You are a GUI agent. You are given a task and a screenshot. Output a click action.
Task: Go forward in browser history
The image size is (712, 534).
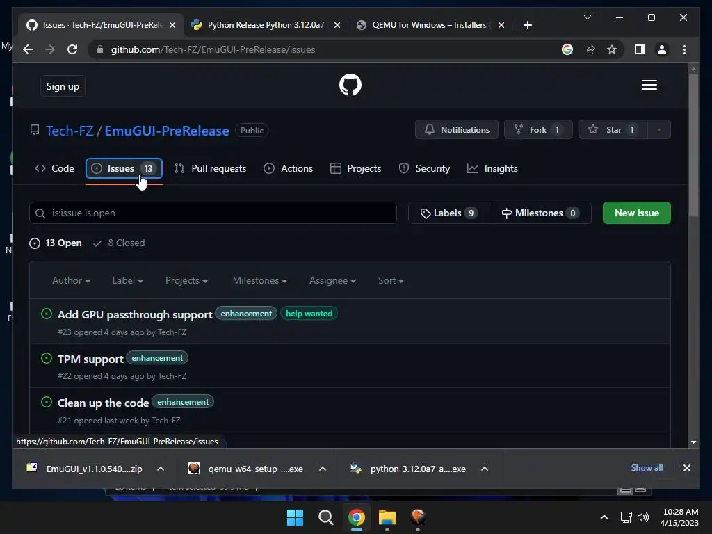pos(50,49)
